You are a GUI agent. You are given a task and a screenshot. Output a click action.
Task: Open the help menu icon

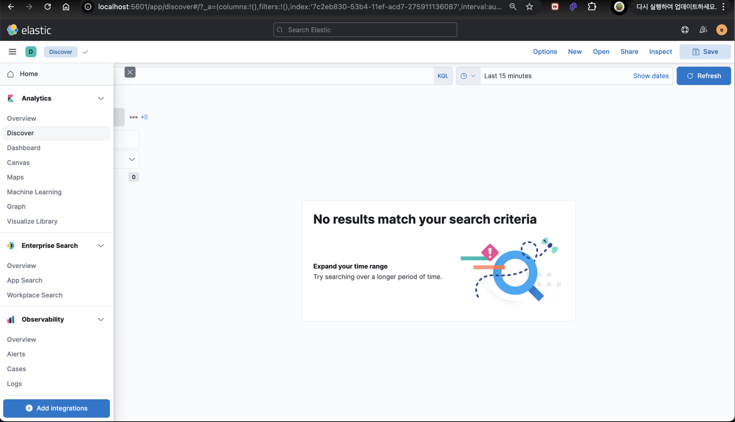pyautogui.click(x=685, y=30)
